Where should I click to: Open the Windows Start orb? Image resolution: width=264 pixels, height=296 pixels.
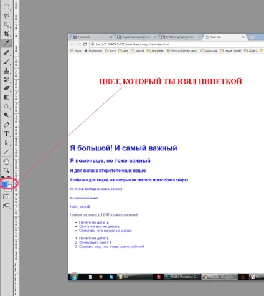pyautogui.click(x=74, y=277)
